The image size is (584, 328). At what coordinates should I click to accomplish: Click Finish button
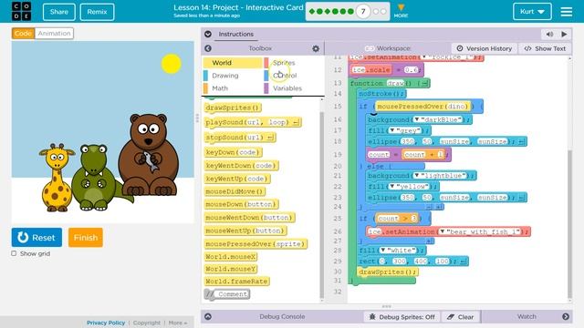coord(85,237)
